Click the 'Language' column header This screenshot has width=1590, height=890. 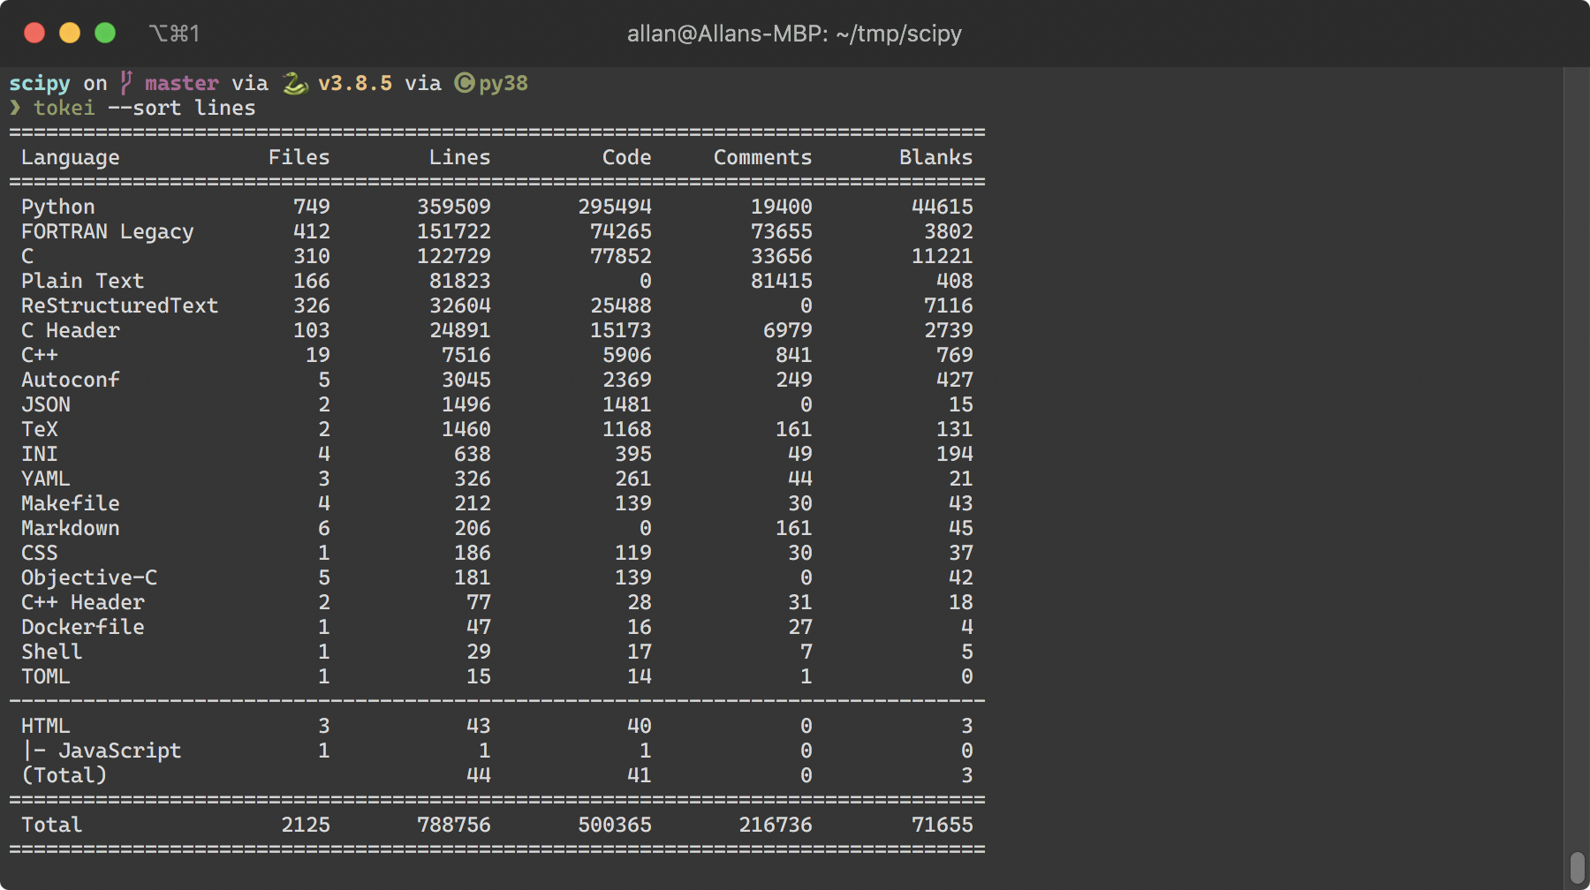pos(71,158)
